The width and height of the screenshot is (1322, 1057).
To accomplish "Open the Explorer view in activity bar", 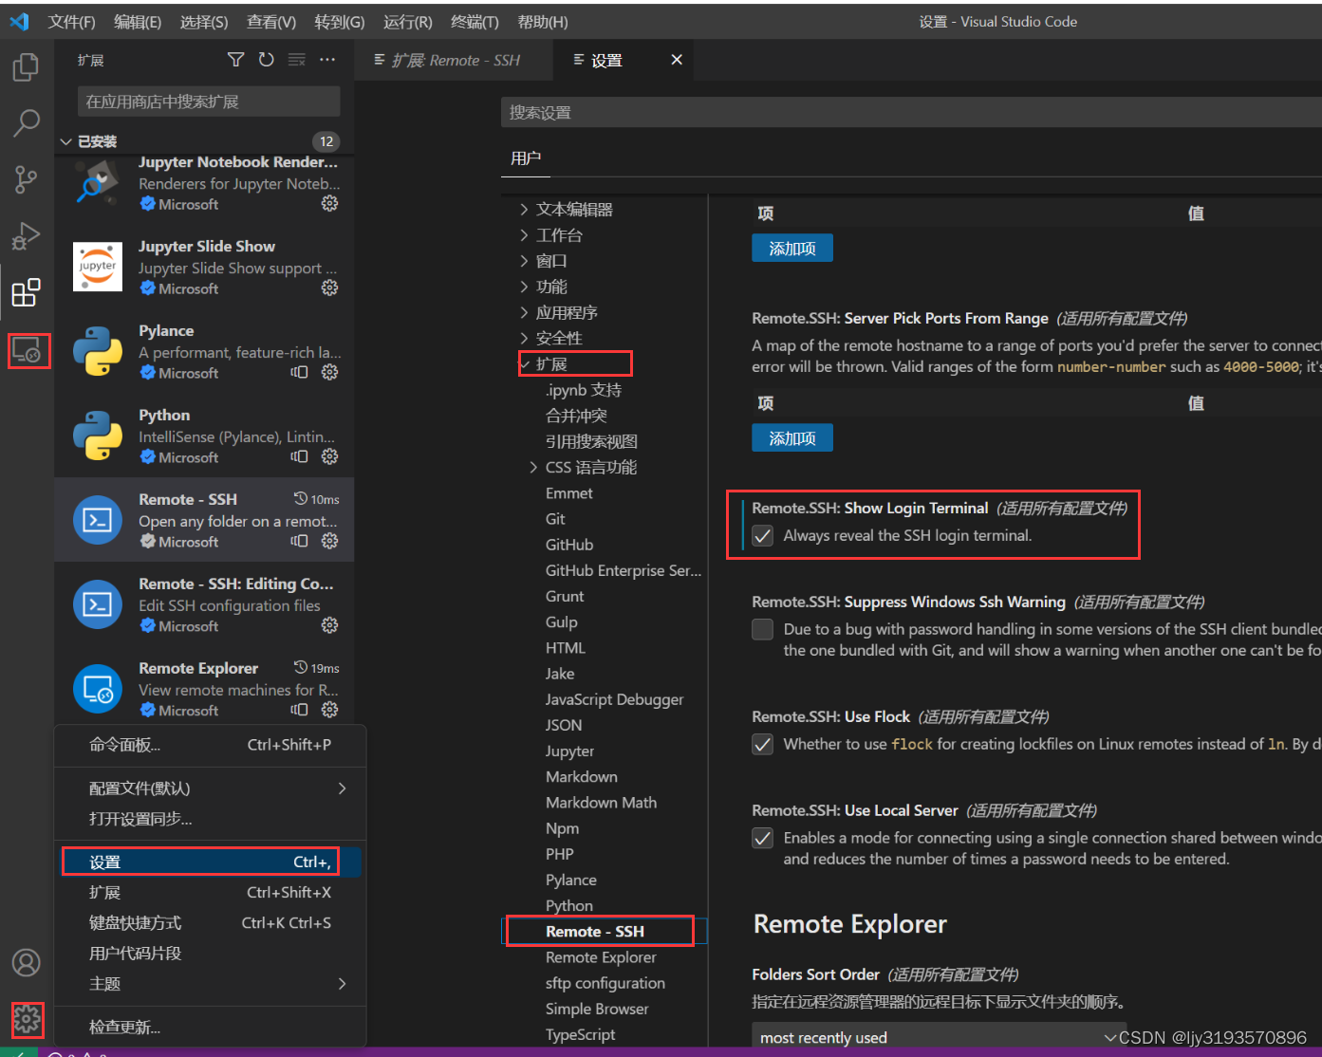I will [26, 66].
